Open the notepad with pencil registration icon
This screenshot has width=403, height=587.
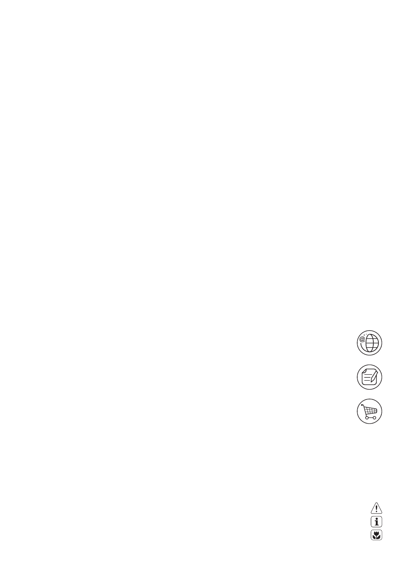369,377
